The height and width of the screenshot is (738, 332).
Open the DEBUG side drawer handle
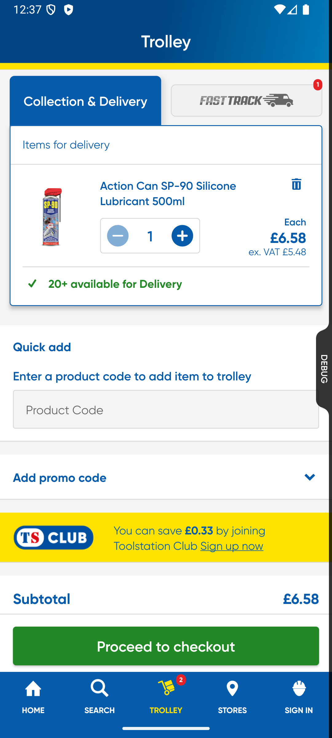(x=324, y=369)
